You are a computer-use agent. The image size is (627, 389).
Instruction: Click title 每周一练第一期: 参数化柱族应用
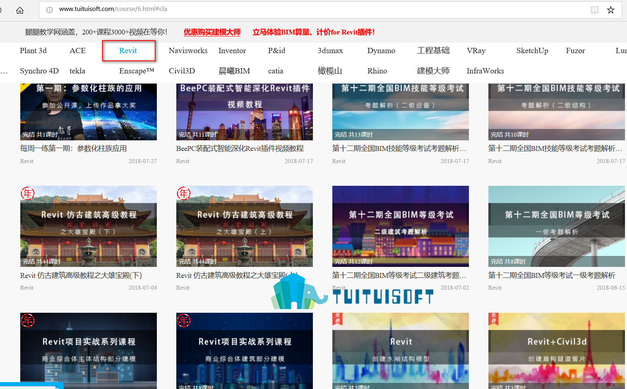[x=73, y=148]
